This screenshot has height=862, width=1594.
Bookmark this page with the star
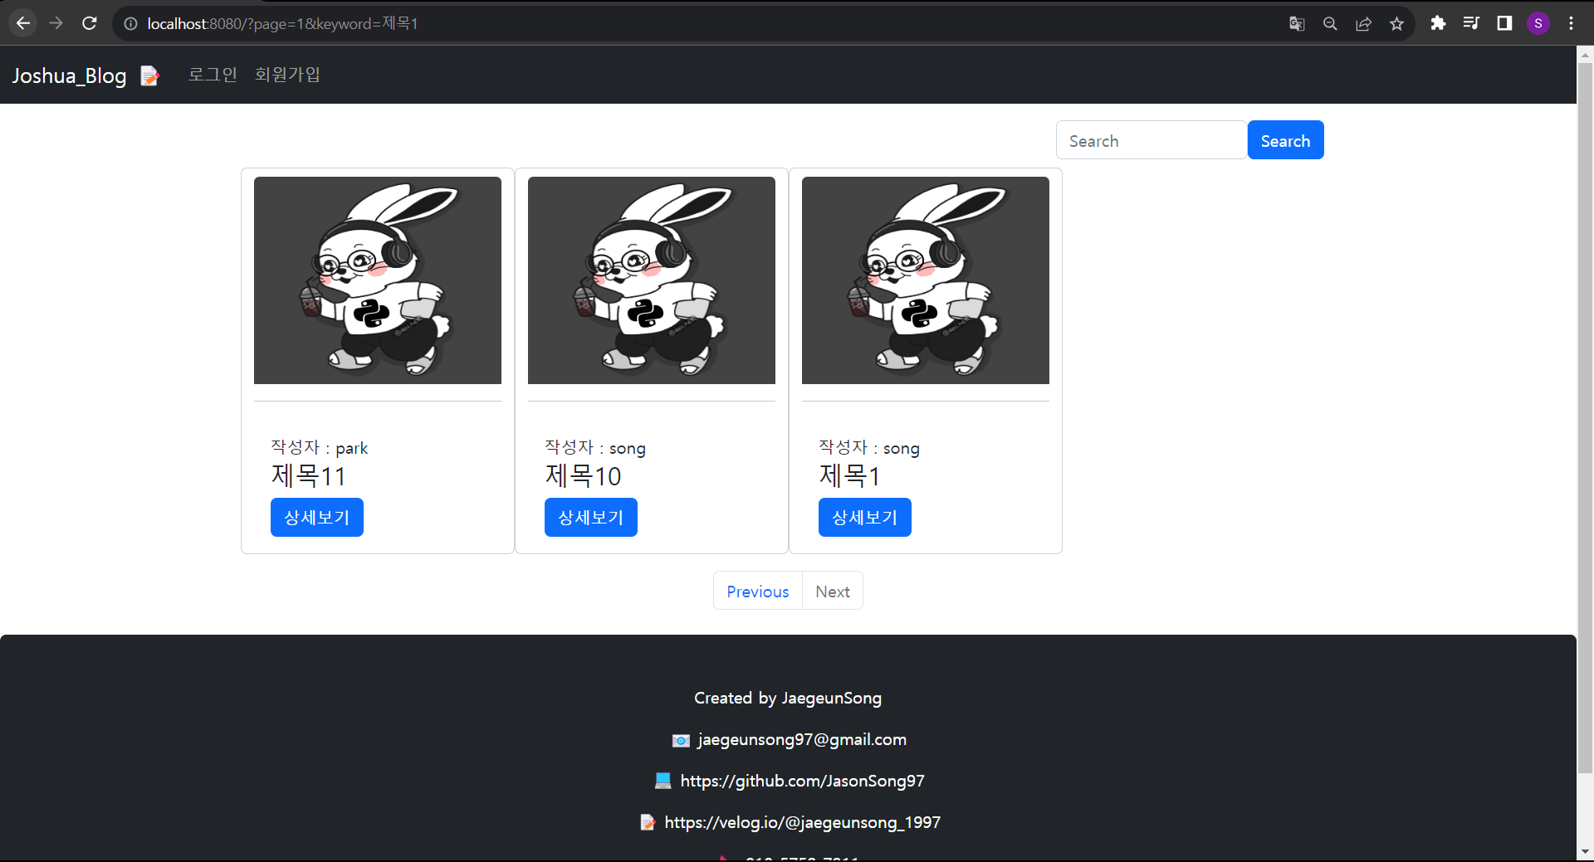pyautogui.click(x=1396, y=24)
